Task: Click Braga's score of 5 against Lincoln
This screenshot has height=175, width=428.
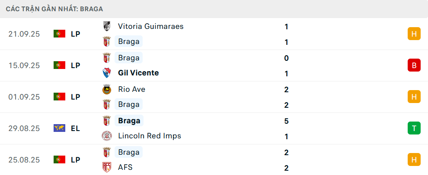Action: coord(286,121)
